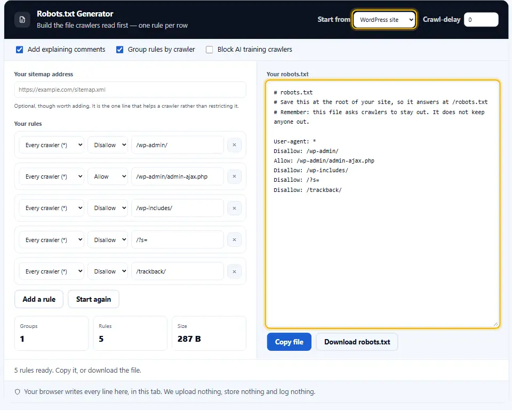Screen dimensions: 512x410
Task: Remove the /trackback/ rule
Action: point(234,271)
